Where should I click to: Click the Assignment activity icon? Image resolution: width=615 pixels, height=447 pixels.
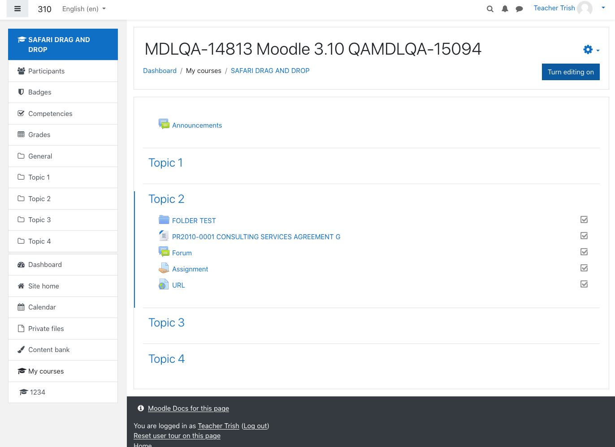point(164,268)
